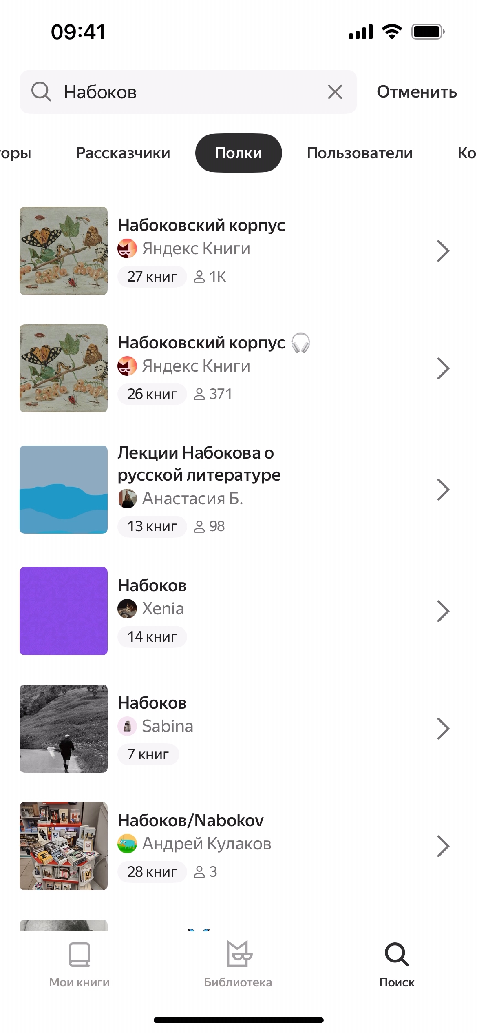The height and width of the screenshot is (1033, 477).
Task: Open Набоков/Nabokov shelf chevron
Action: [443, 846]
